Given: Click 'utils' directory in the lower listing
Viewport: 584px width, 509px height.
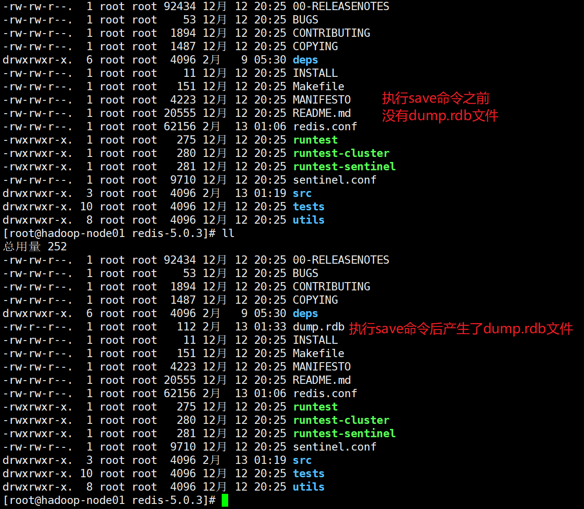Looking at the screenshot, I should [309, 487].
